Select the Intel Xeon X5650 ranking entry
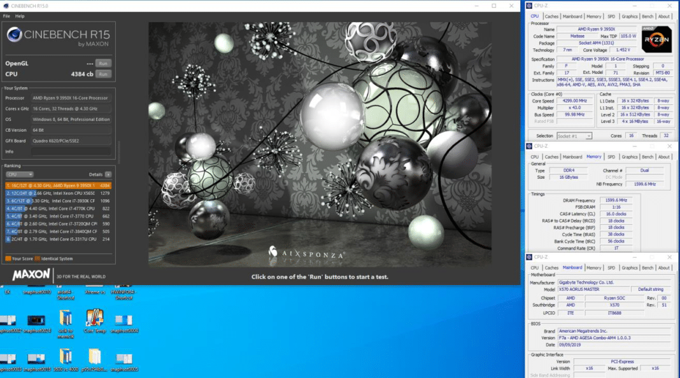This screenshot has height=378, width=680. pos(58,193)
